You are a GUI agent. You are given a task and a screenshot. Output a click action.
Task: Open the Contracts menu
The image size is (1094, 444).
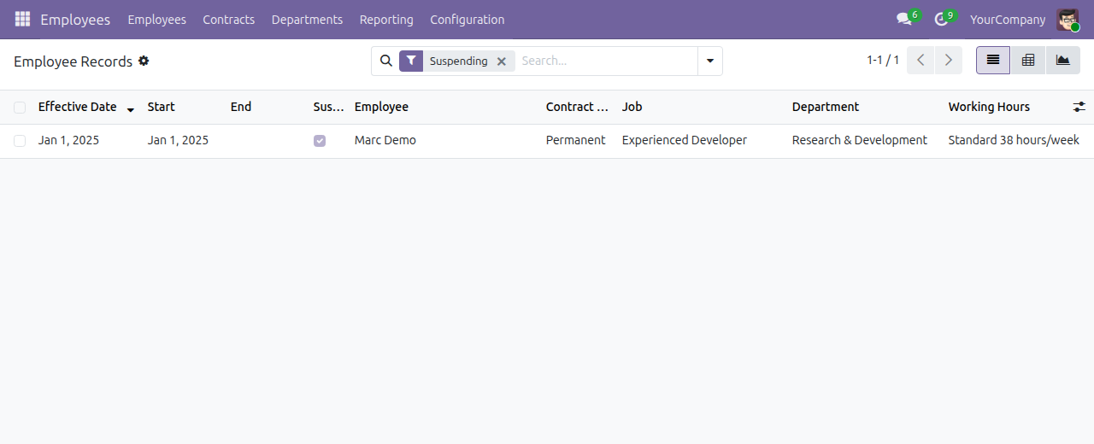(228, 19)
